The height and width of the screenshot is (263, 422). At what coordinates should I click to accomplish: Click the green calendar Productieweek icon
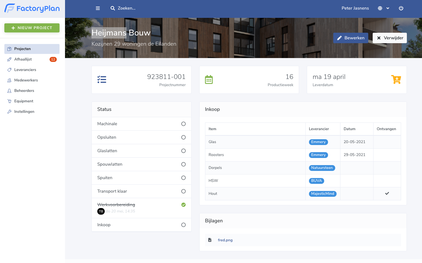click(209, 79)
